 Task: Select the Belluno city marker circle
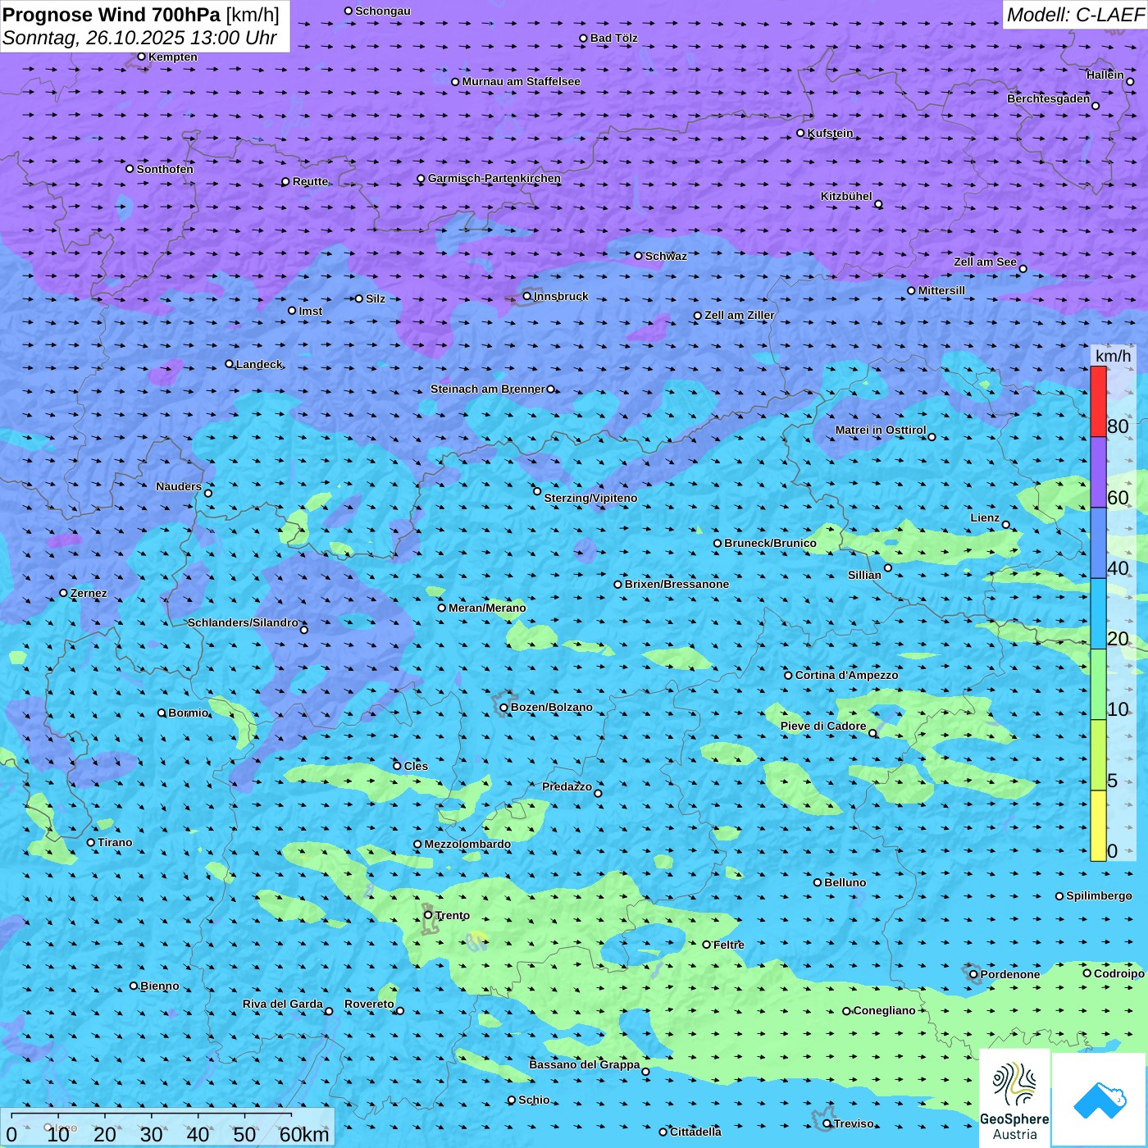pos(818,882)
